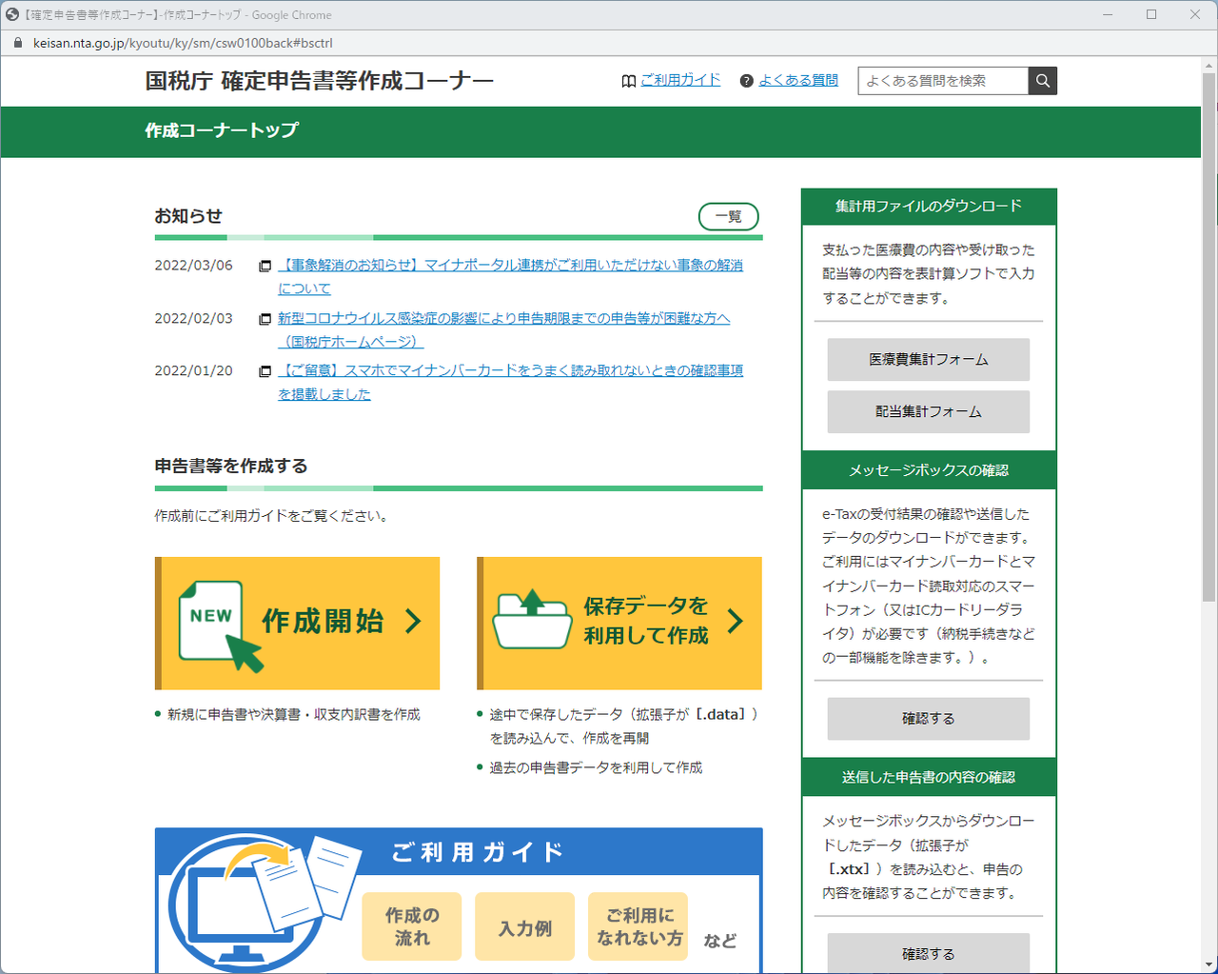This screenshot has height=974, width=1218.
Task: Click the new-window icon next to 2022/03/06 notice
Action: pos(265,266)
